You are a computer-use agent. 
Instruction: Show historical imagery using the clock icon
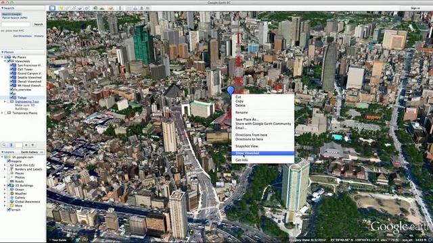click(96, 8)
